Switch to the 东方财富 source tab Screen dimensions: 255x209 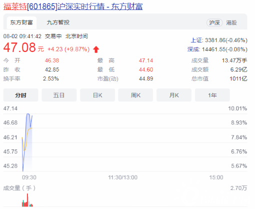tap(21, 22)
